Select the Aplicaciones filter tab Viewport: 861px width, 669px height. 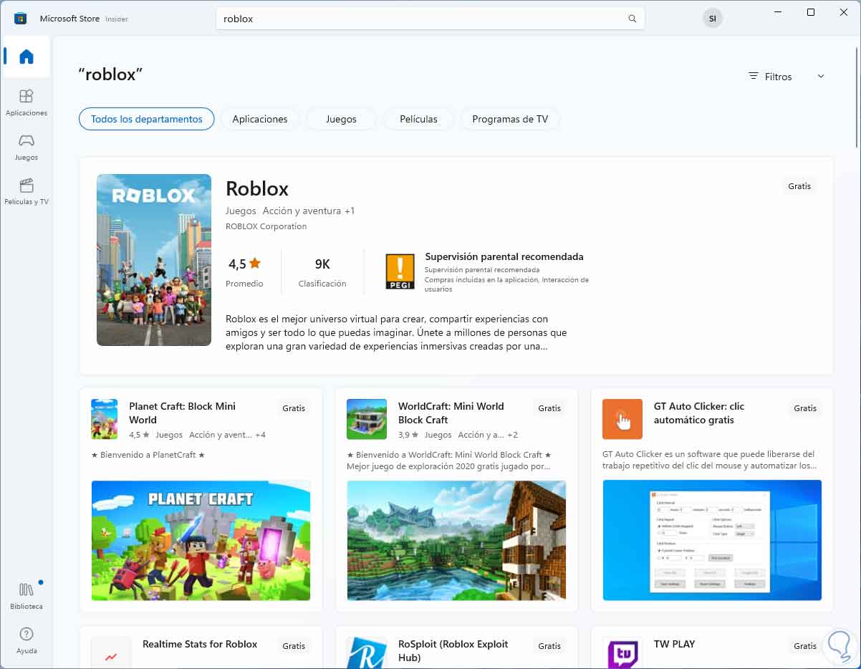(x=260, y=119)
